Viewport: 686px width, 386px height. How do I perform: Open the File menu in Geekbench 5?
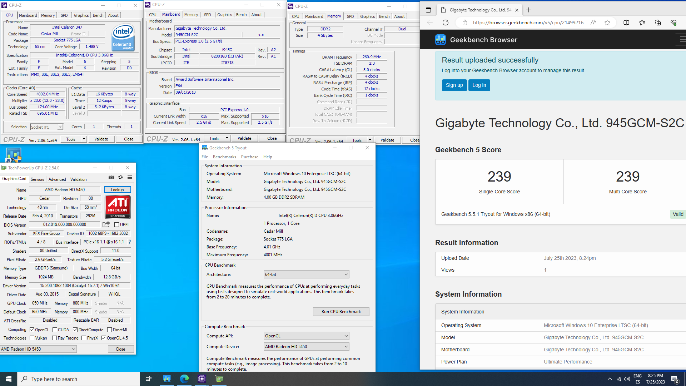(205, 157)
